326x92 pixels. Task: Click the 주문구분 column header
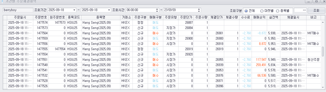[140, 17]
